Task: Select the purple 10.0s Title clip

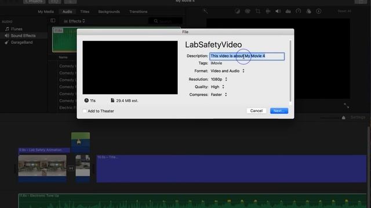Action: [231, 168]
